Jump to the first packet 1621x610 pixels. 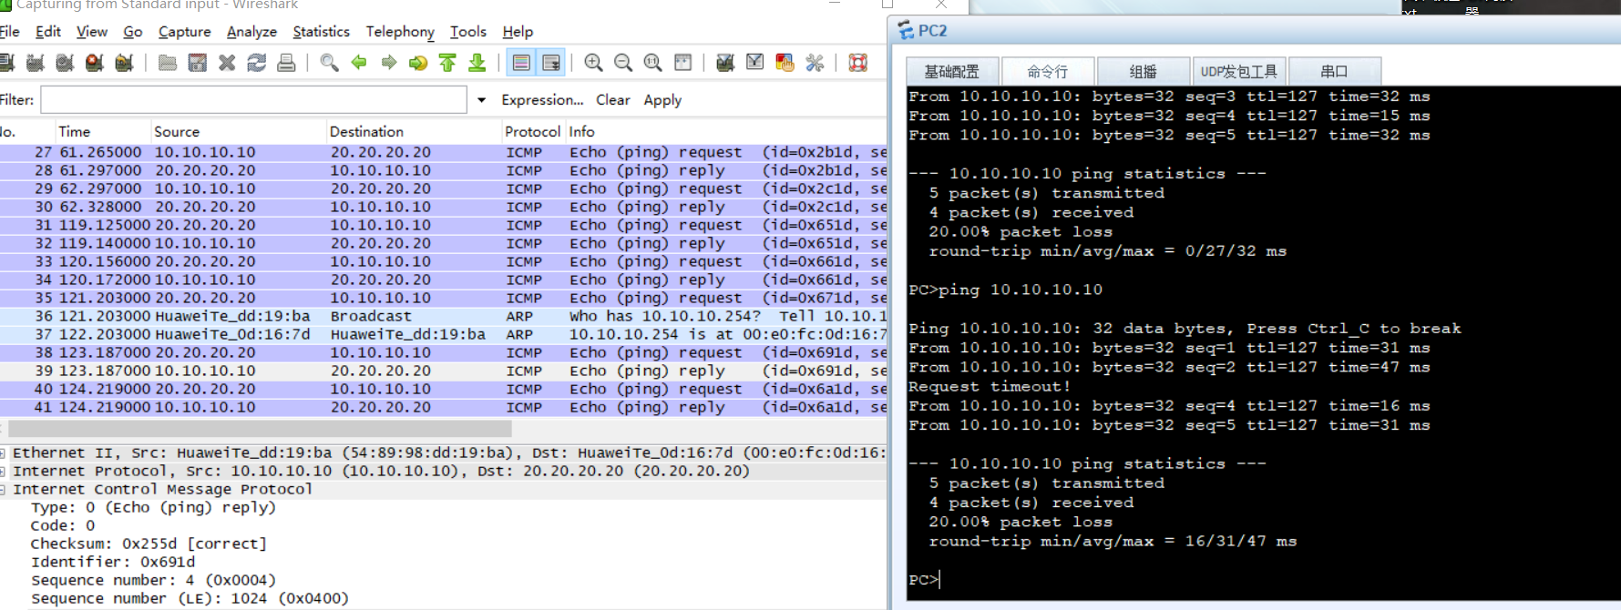click(x=447, y=63)
